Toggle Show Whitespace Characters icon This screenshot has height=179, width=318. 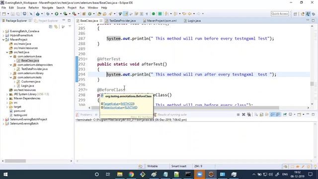coord(147,14)
